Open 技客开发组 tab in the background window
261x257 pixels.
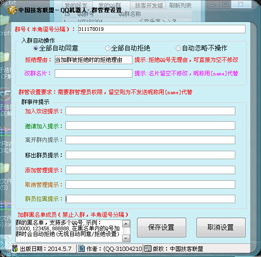click(x=148, y=6)
